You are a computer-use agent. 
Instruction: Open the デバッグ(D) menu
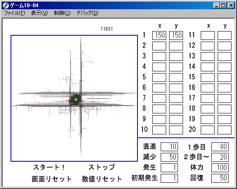[87, 13]
